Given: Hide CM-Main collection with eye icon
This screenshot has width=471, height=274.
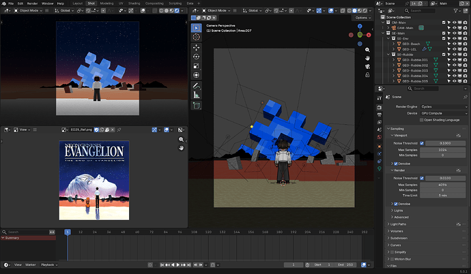Looking at the screenshot, I should coord(454,22).
